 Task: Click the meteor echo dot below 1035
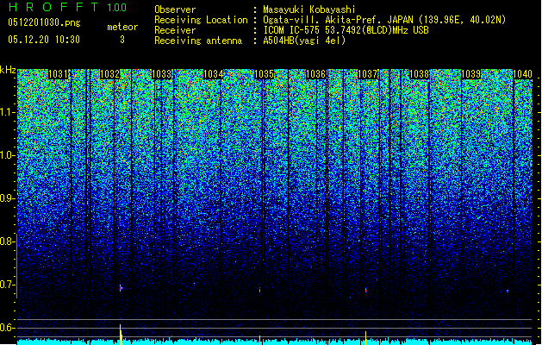coord(260,290)
